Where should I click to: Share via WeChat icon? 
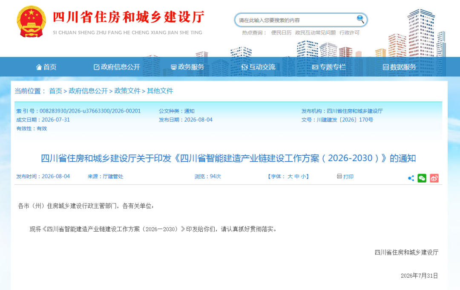click(422, 178)
